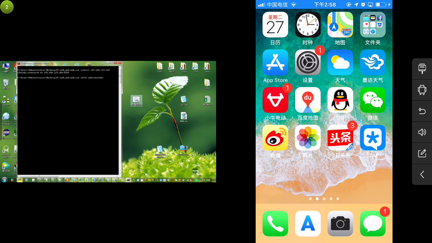This screenshot has height=243, width=432.
Task: Click the Android robot icon in side toolbar
Action: tap(422, 90)
